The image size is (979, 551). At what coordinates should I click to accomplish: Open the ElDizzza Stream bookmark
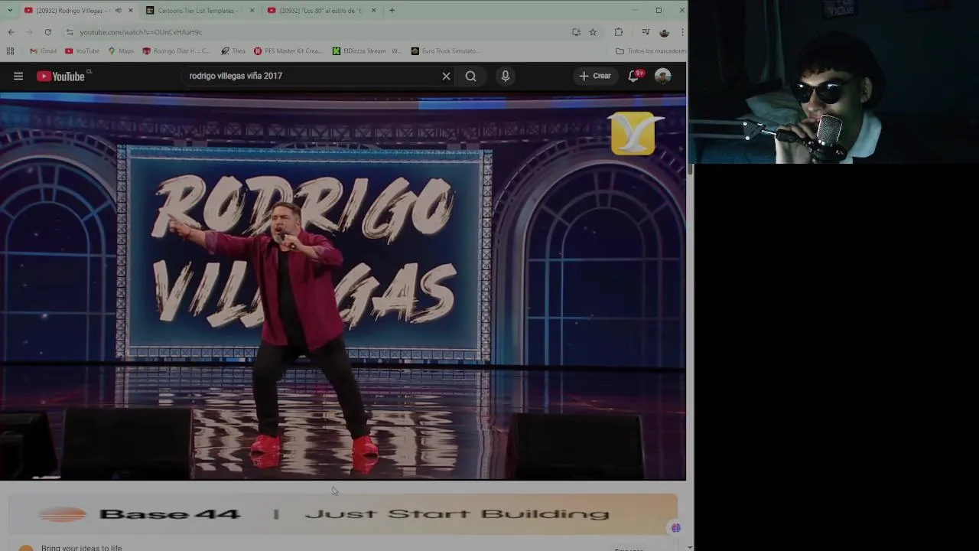click(367, 51)
